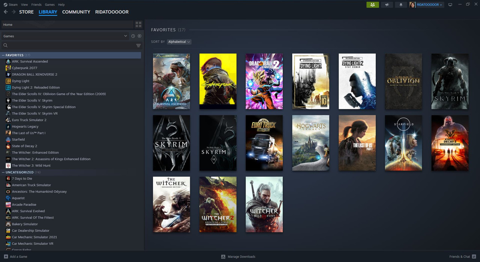Open the Friends menu
The image size is (480, 262).
coord(36,5)
